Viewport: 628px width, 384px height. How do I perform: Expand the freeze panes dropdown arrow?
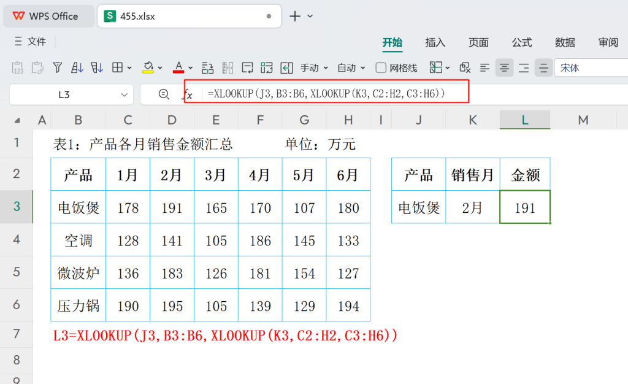pos(447,68)
